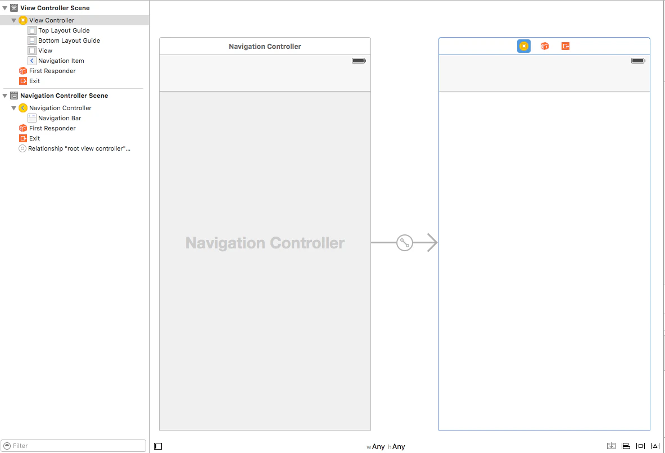
Task: Select the View Controller row in outline
Action: pos(74,20)
